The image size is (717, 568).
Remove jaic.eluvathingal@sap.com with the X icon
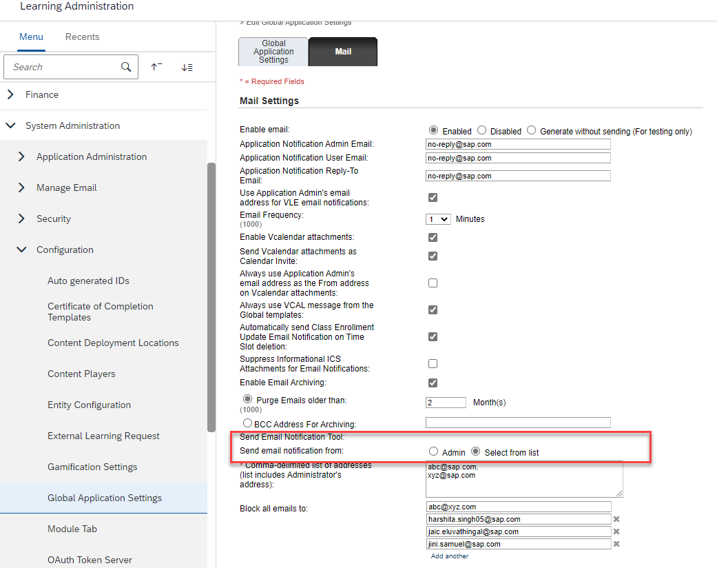pyautogui.click(x=616, y=531)
